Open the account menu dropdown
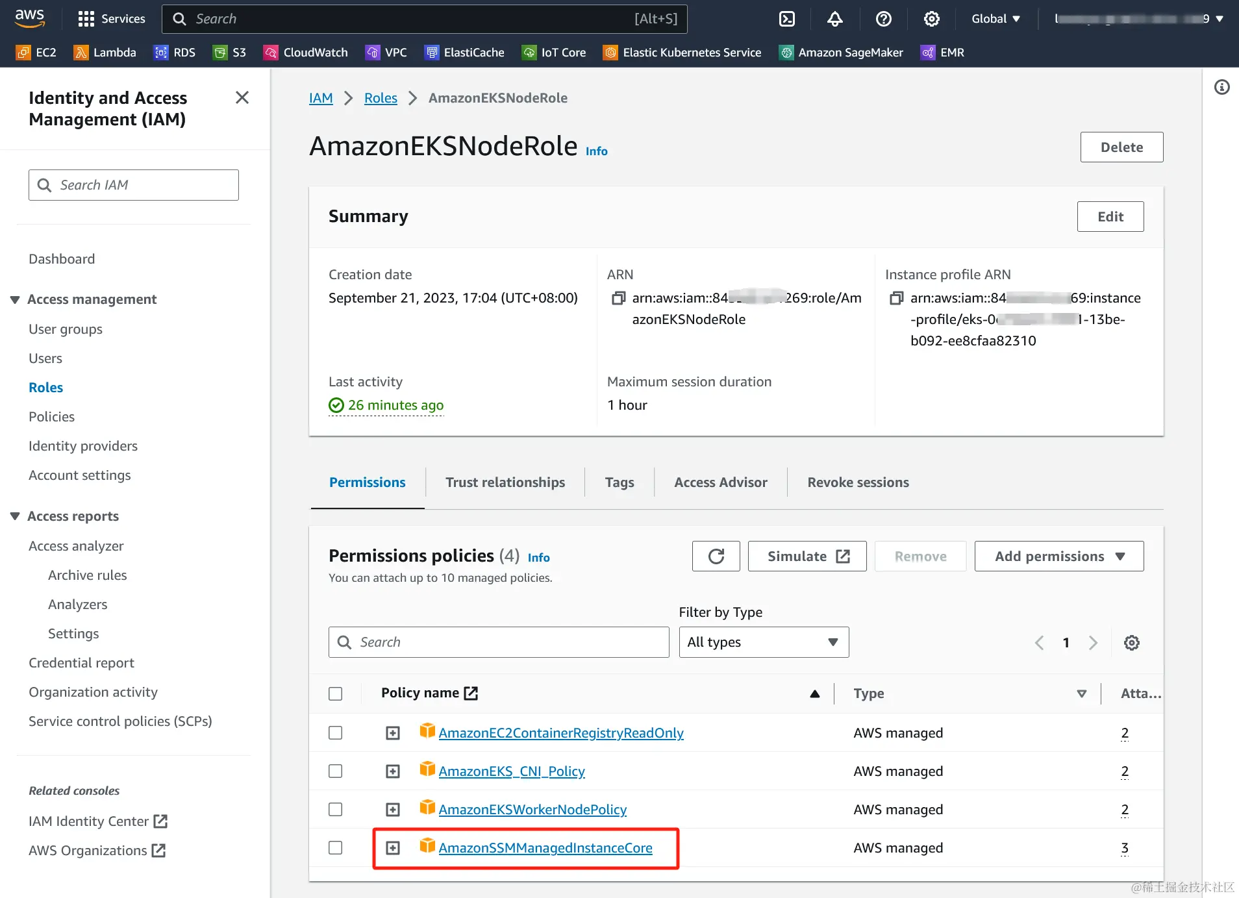The image size is (1239, 898). coord(1139,19)
